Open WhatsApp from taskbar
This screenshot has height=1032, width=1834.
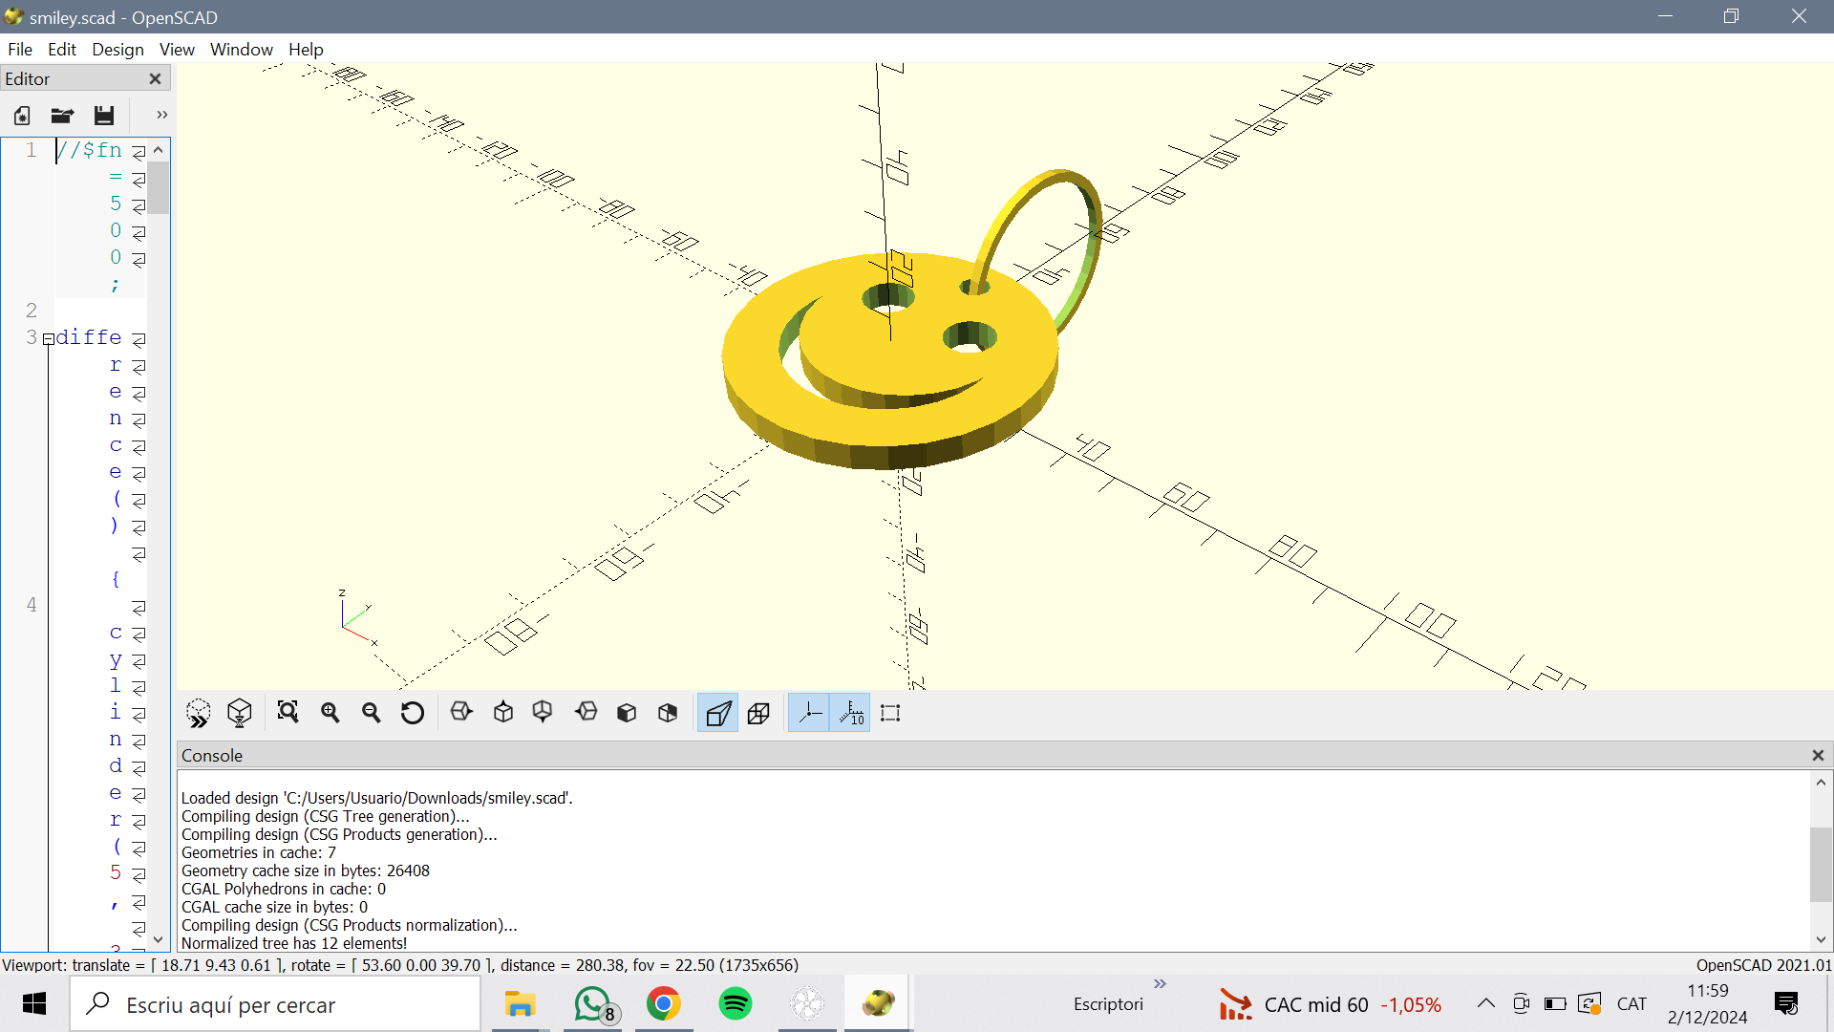[x=593, y=1004]
